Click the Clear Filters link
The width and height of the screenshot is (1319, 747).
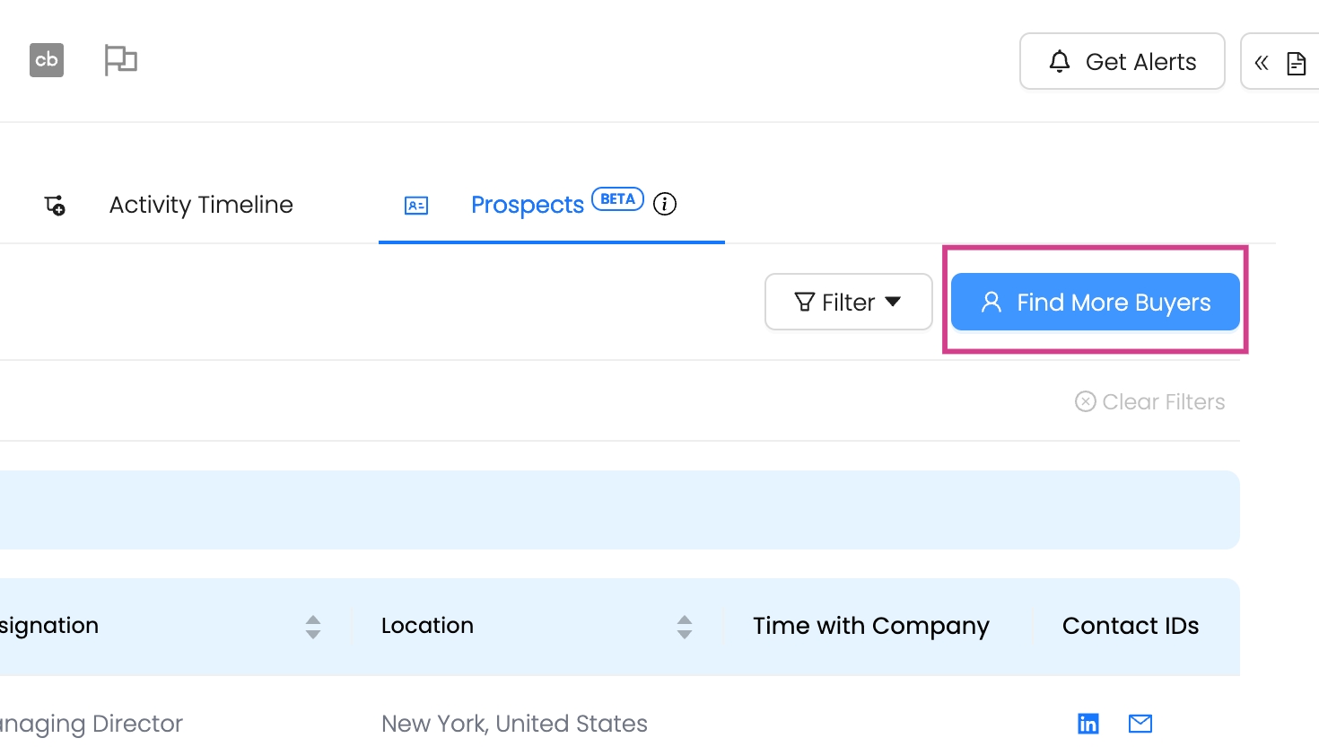1150,402
